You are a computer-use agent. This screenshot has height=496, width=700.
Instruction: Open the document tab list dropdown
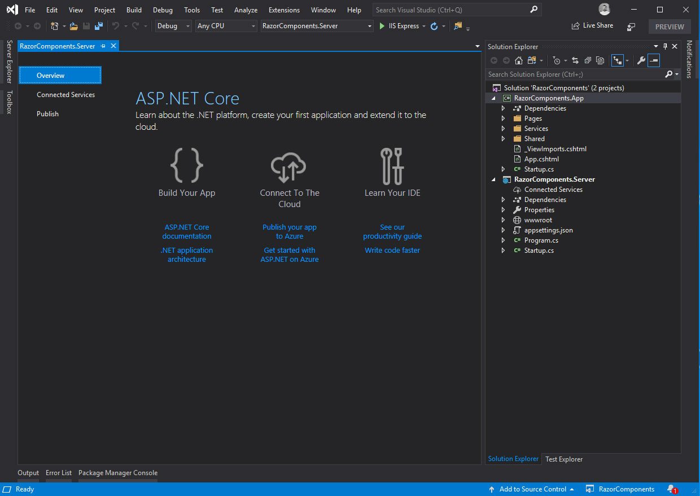pyautogui.click(x=478, y=46)
